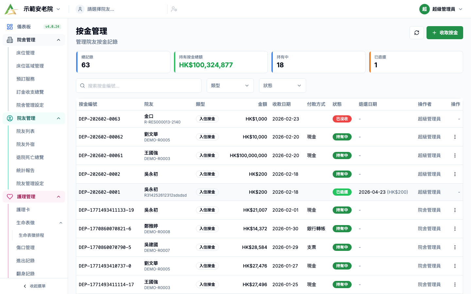Click the 收款日期 column header
Viewport: 471px width, 294px height.
[282, 104]
